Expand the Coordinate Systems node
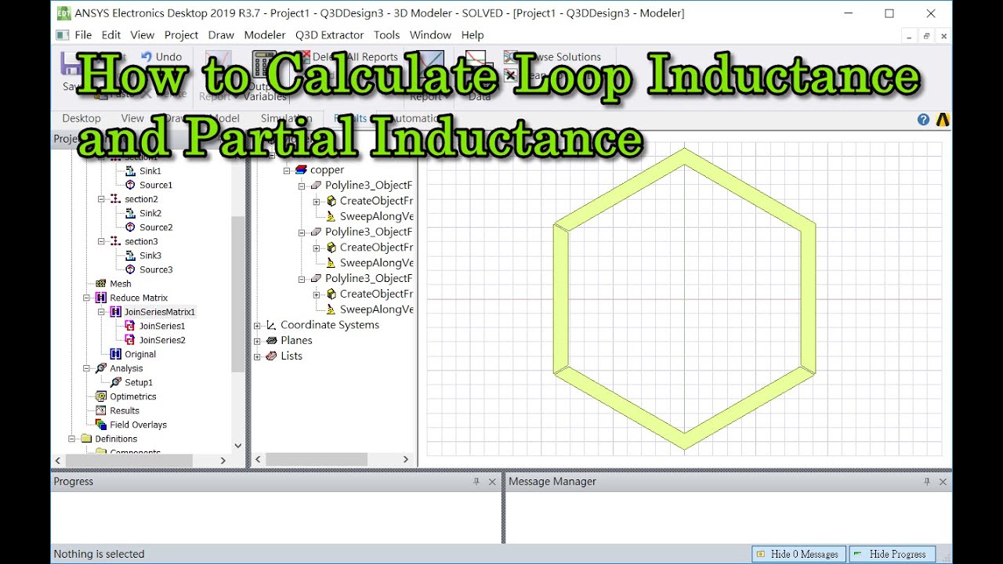 (257, 325)
